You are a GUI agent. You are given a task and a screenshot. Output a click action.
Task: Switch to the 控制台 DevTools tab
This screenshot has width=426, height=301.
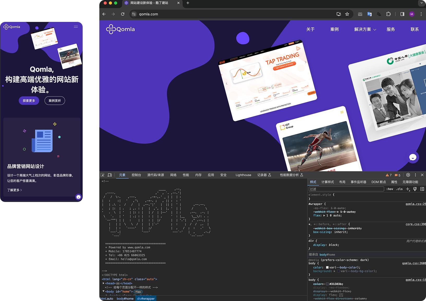[x=136, y=175]
